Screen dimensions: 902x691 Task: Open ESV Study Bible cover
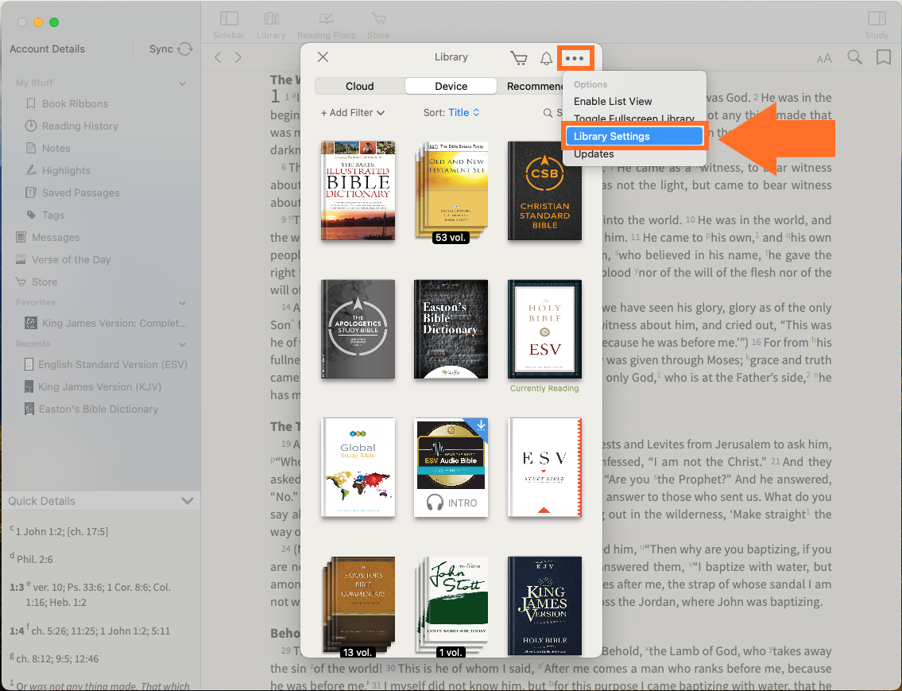544,468
